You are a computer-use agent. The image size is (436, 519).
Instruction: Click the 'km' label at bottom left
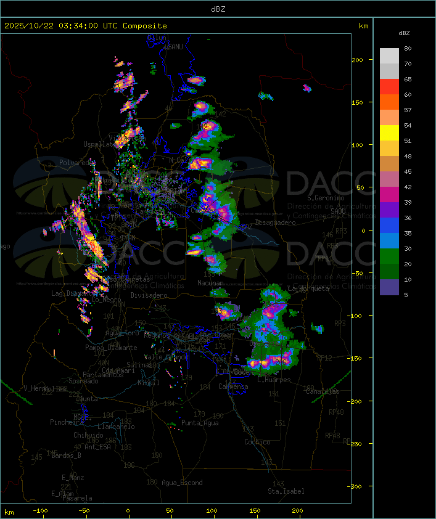(9, 512)
